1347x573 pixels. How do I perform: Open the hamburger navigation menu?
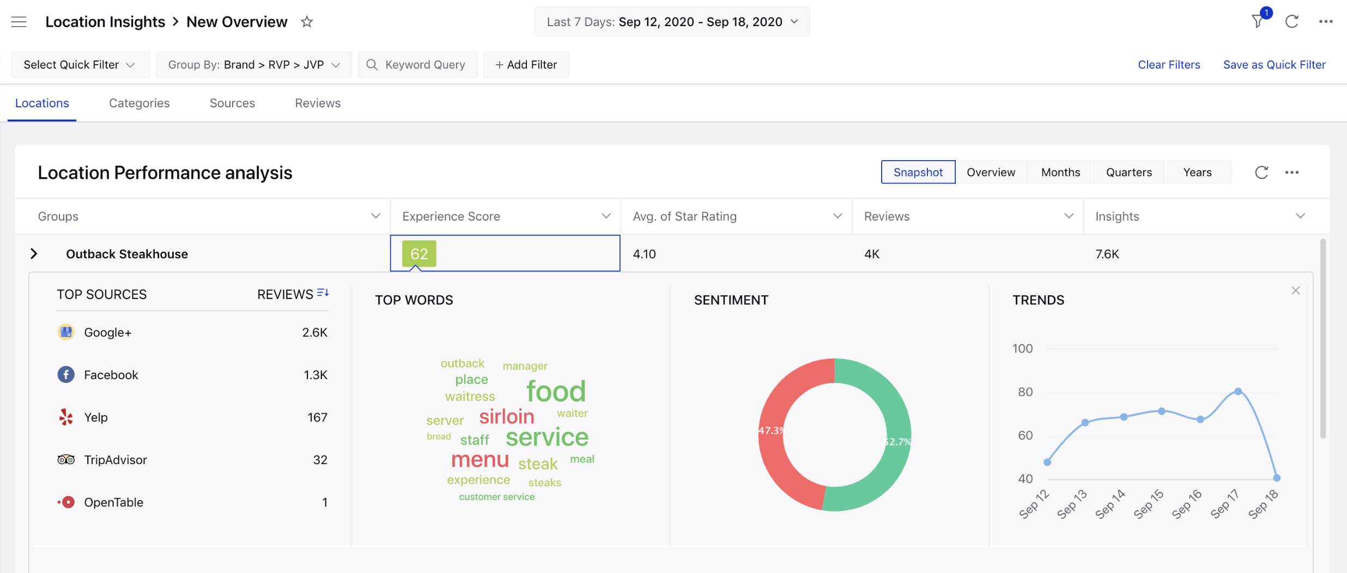click(x=19, y=22)
